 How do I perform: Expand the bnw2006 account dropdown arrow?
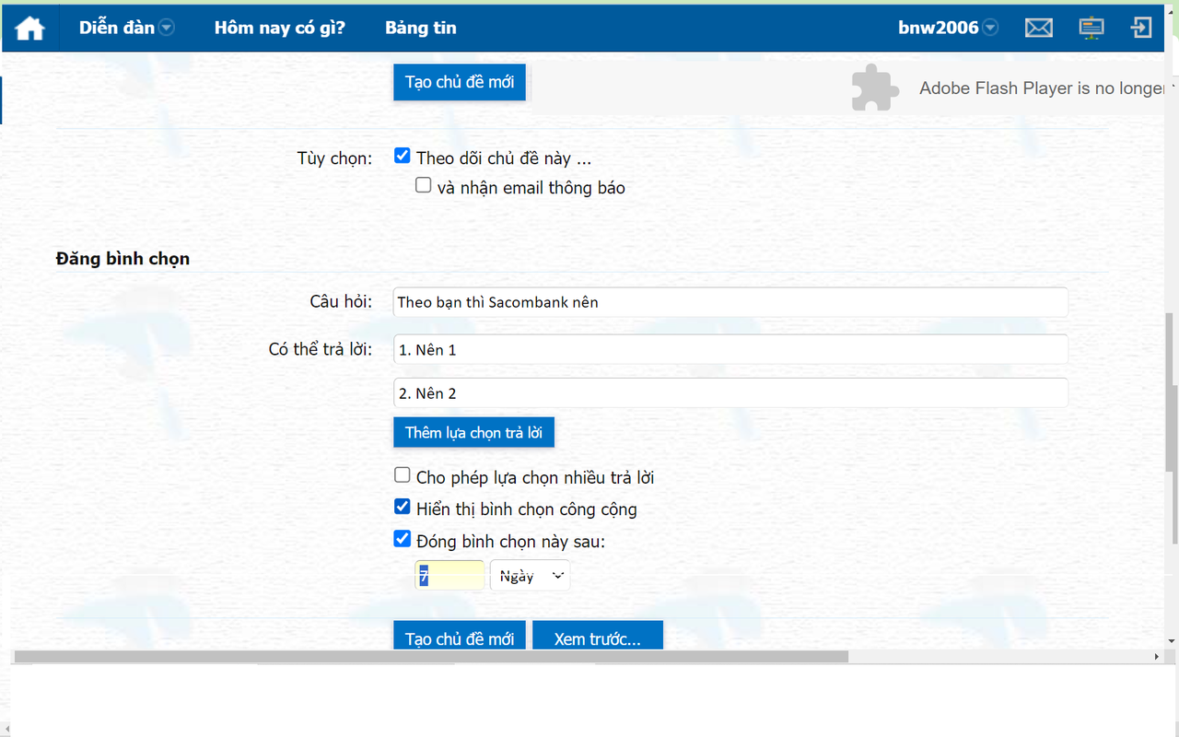tap(990, 28)
